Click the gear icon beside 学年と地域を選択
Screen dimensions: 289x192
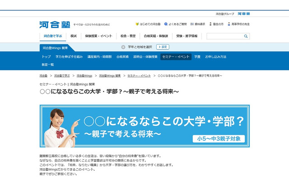123,47
